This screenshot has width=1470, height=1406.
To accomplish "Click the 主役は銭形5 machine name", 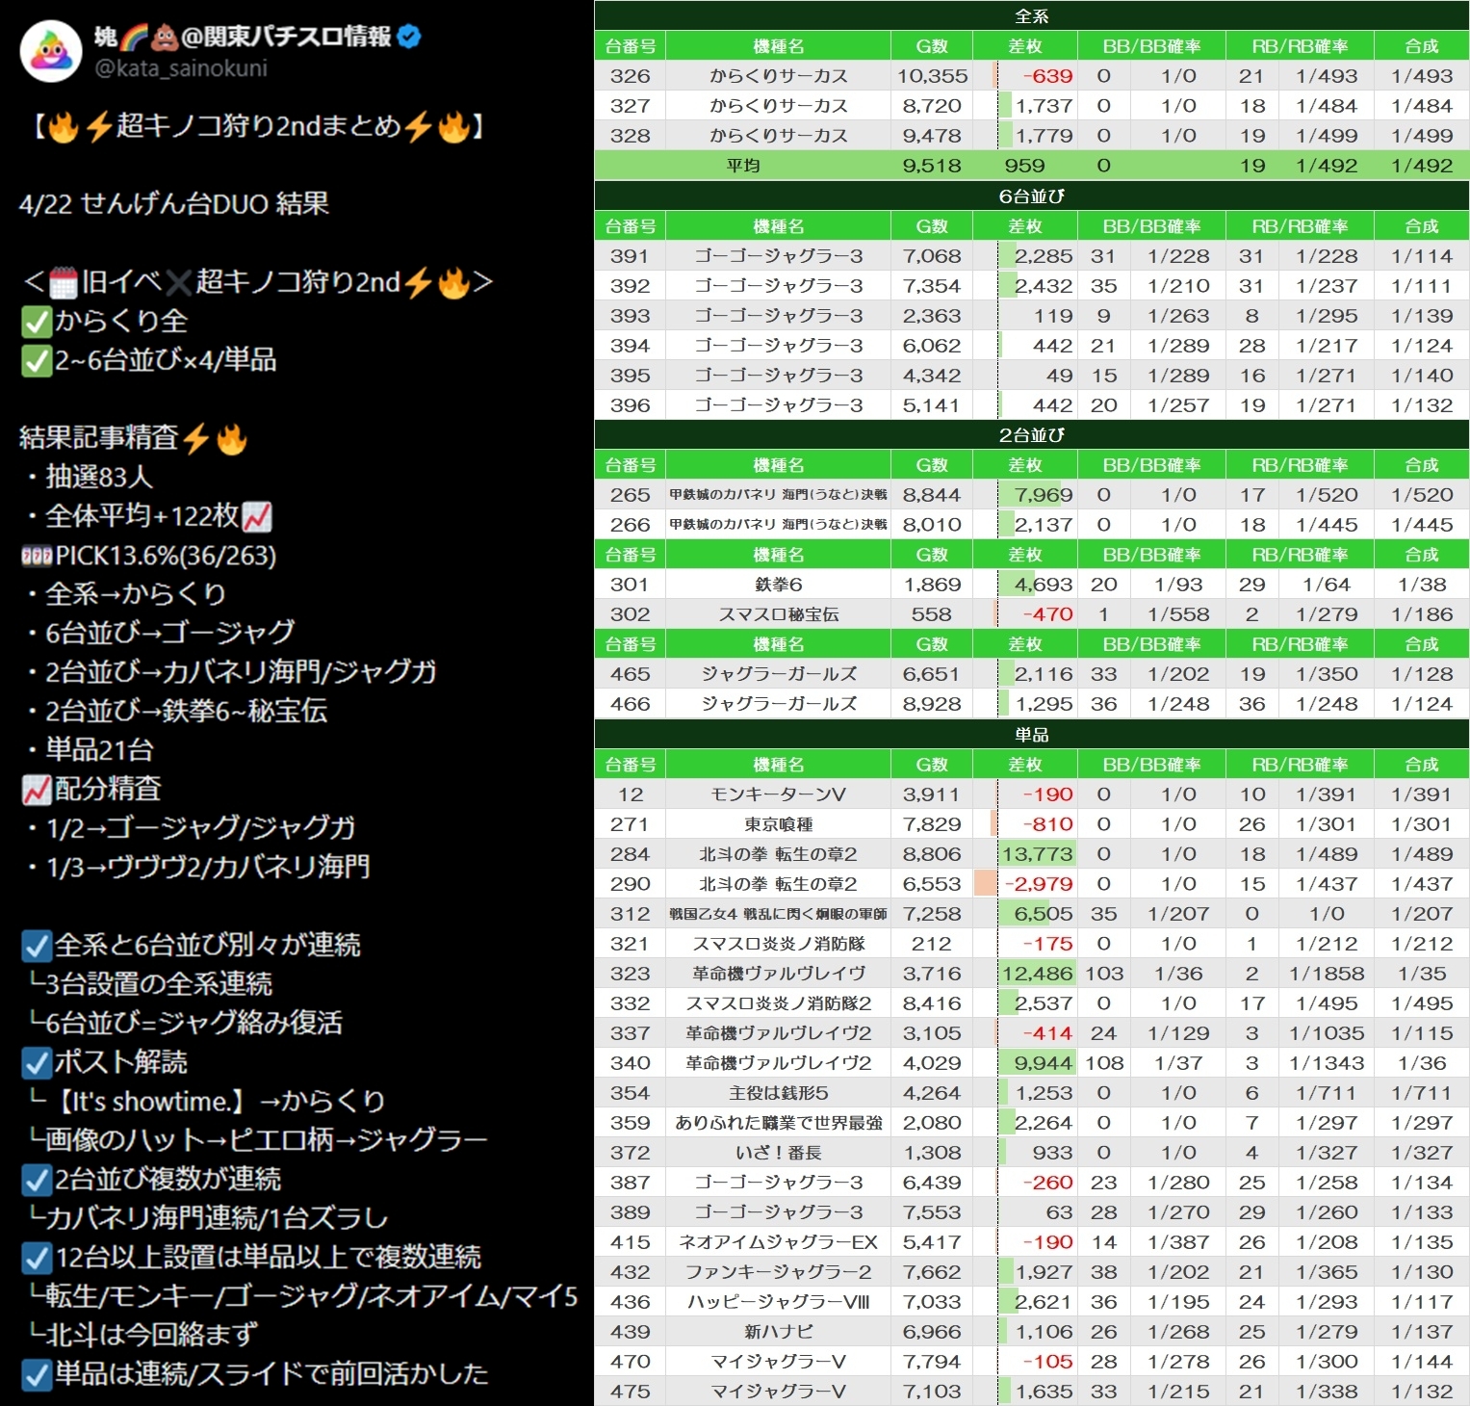I will coord(779,1093).
